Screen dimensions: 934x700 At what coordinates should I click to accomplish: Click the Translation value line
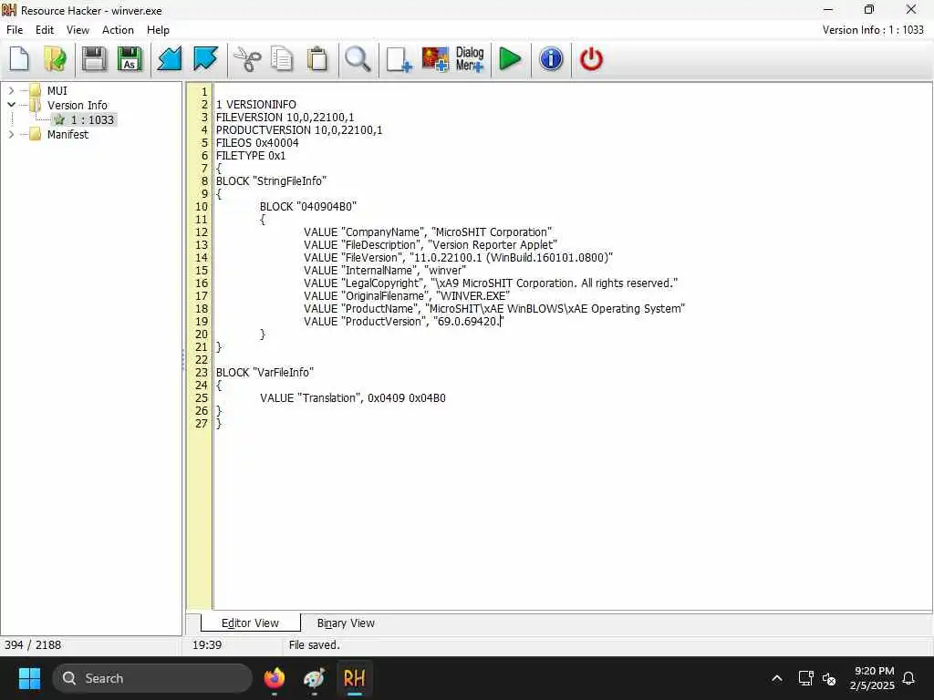click(x=353, y=398)
